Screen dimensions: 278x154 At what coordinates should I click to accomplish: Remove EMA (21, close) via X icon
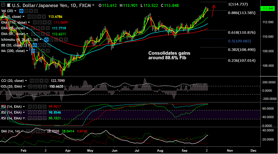(x=48, y=34)
